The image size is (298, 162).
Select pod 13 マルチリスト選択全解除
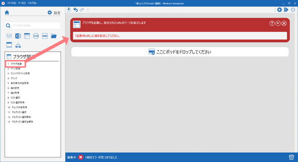pyautogui.click(x=20, y=122)
